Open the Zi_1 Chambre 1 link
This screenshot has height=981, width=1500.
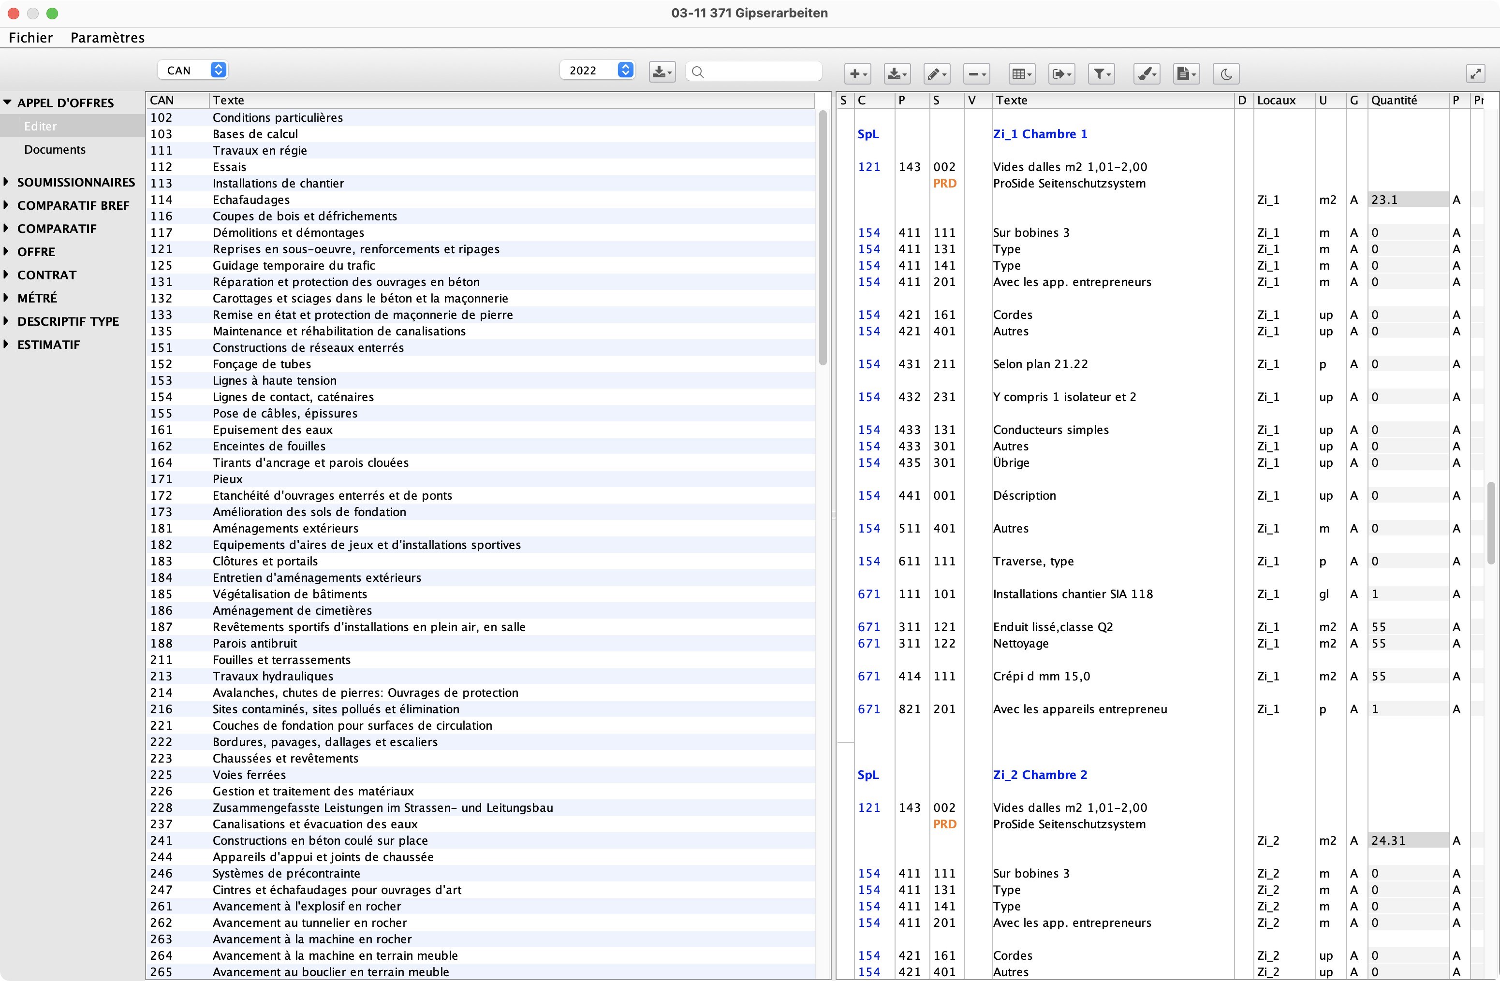1040,133
